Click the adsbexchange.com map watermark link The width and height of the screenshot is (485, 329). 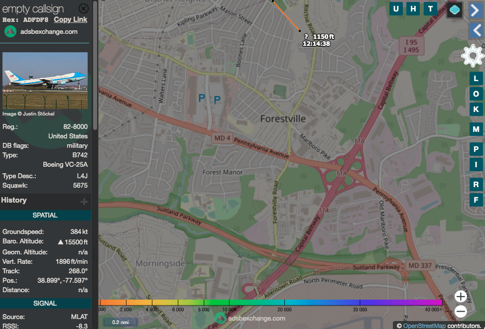256,318
